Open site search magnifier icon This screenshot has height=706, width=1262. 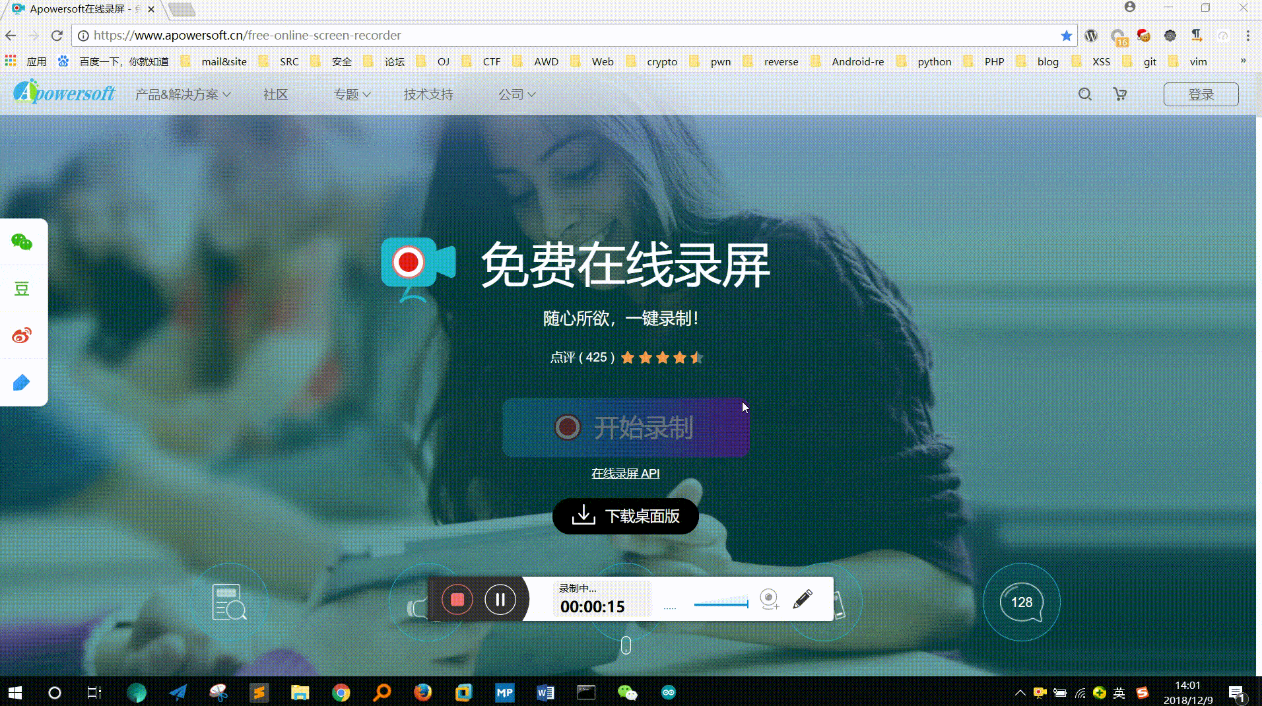[x=1085, y=94]
